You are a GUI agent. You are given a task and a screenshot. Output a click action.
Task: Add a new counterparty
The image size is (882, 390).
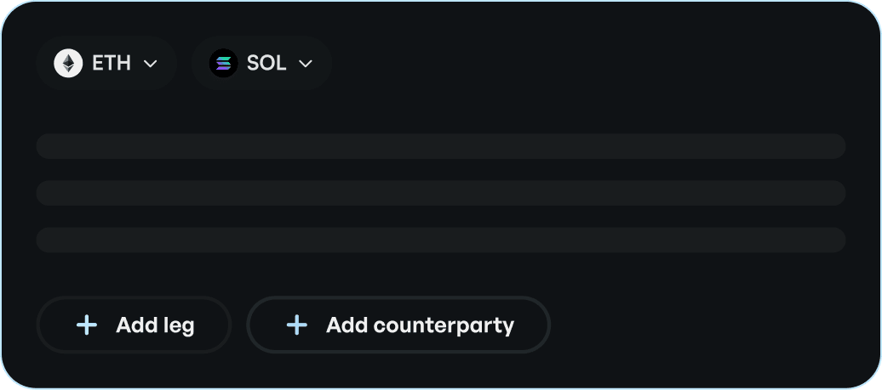click(x=398, y=325)
